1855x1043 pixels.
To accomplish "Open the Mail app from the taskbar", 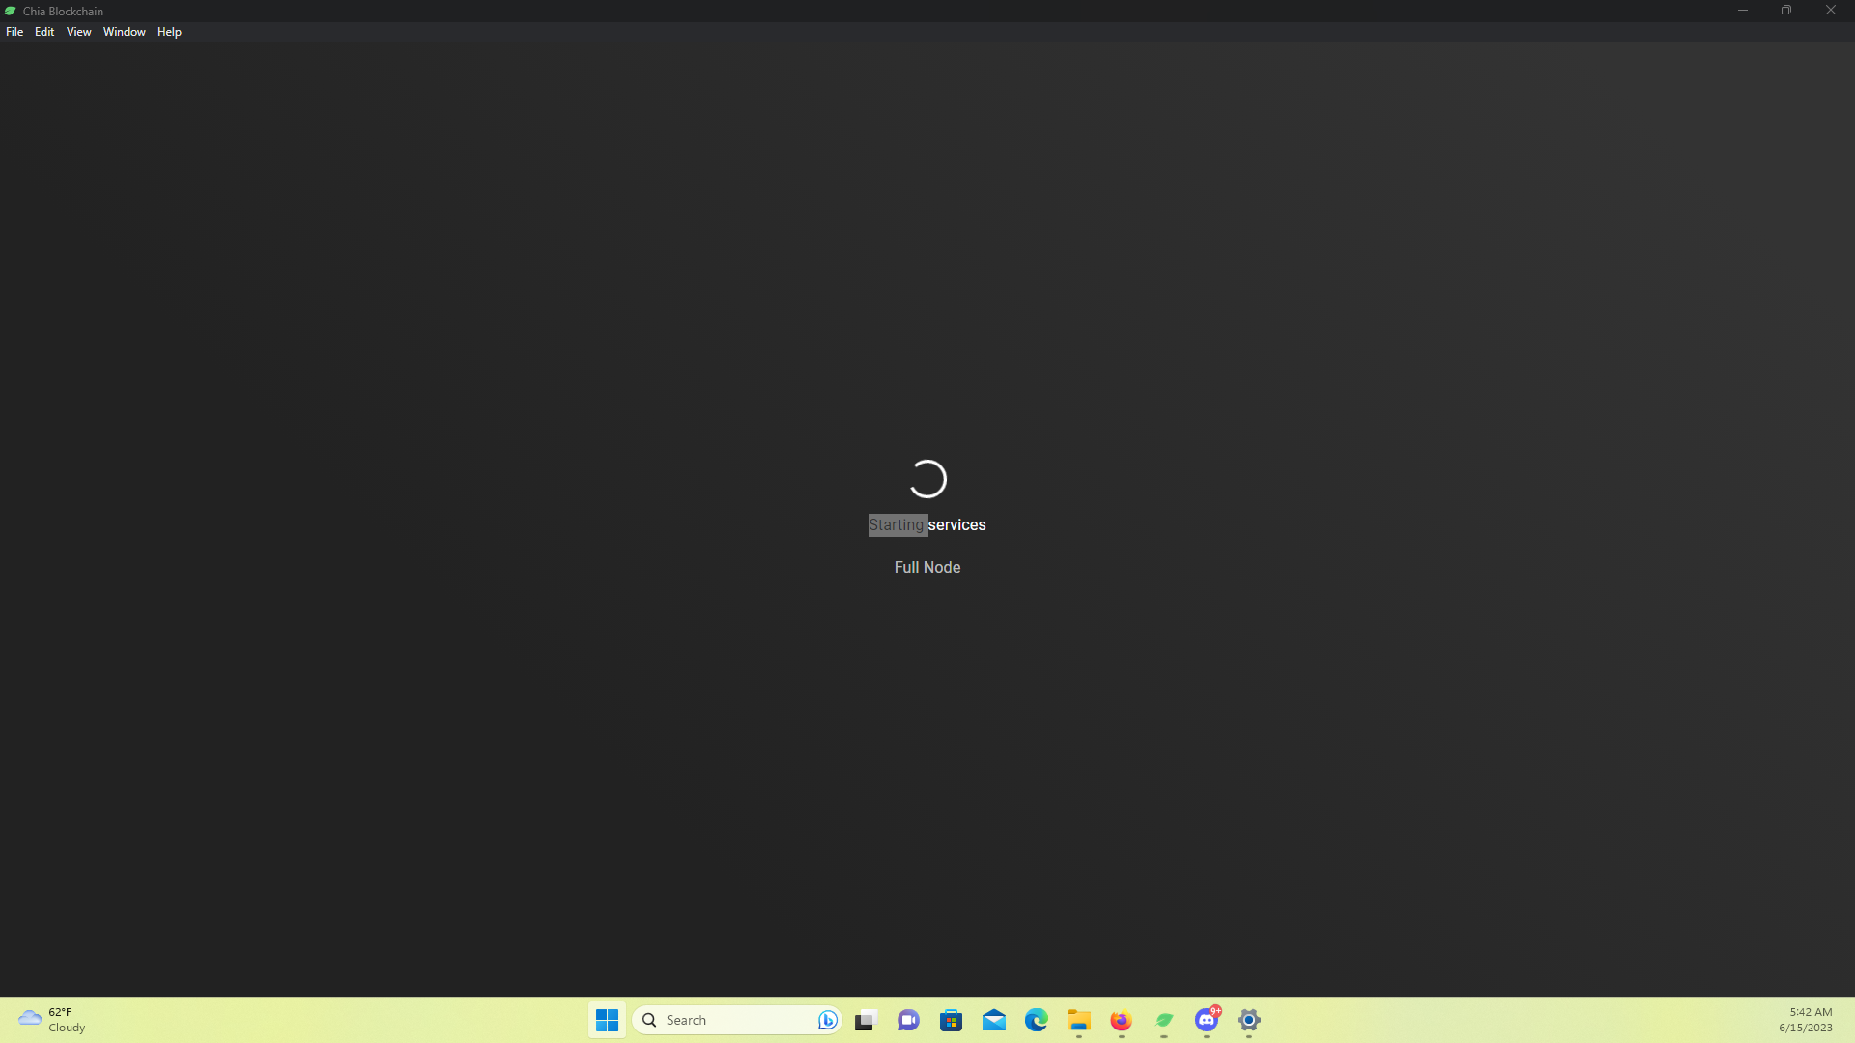I will tap(994, 1020).
